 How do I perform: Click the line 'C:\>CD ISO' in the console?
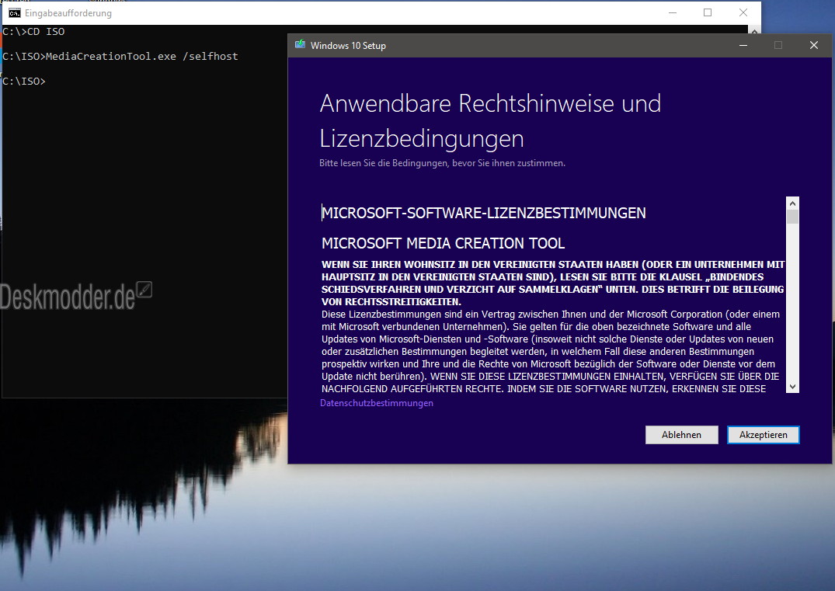click(33, 31)
